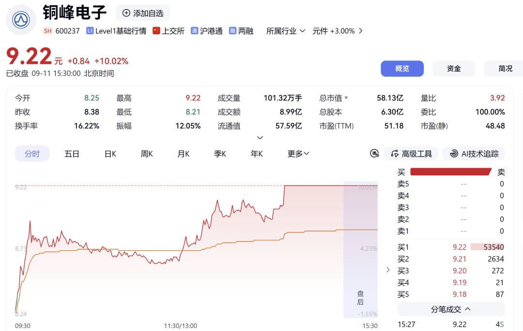This screenshot has height=331, width=523.
Task: Open the 高级工具 button
Action: click(x=411, y=154)
